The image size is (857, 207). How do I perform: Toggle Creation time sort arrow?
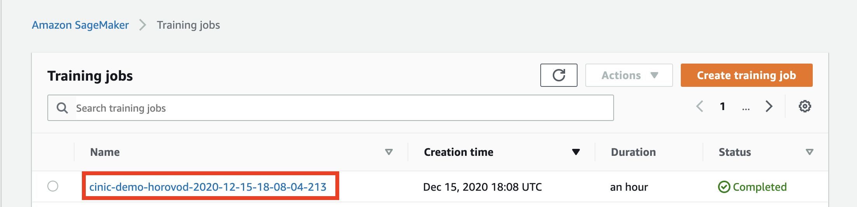tap(576, 152)
